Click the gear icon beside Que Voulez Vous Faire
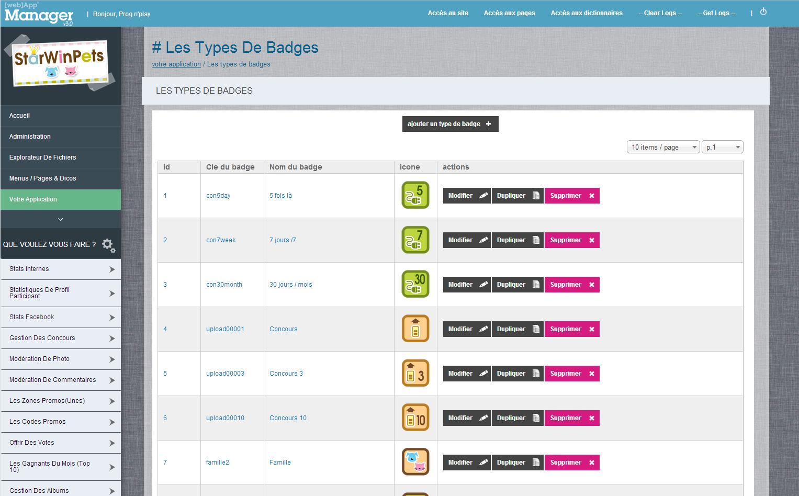799x496 pixels. (108, 245)
